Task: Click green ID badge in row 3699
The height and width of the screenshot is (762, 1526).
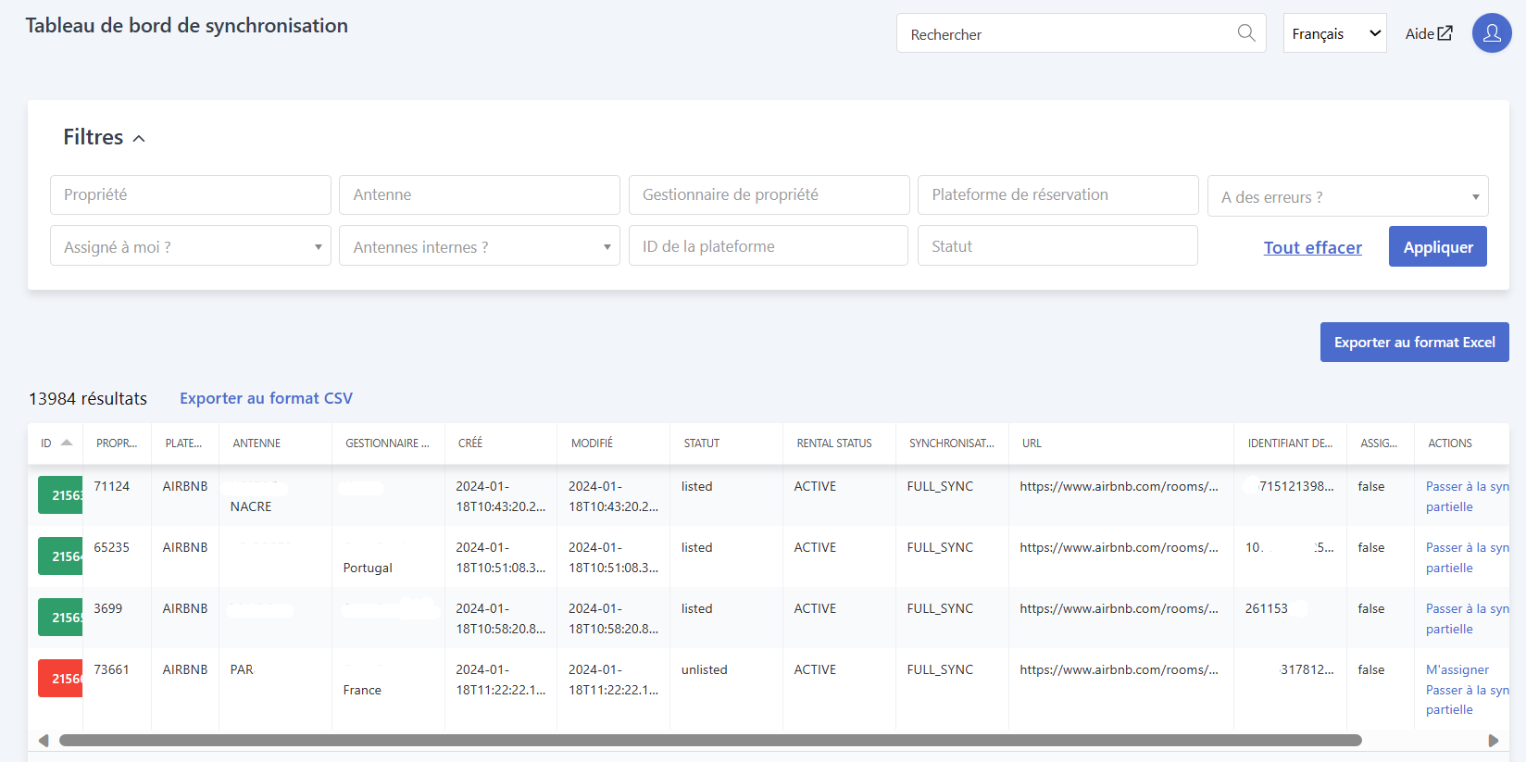Action: [60, 618]
